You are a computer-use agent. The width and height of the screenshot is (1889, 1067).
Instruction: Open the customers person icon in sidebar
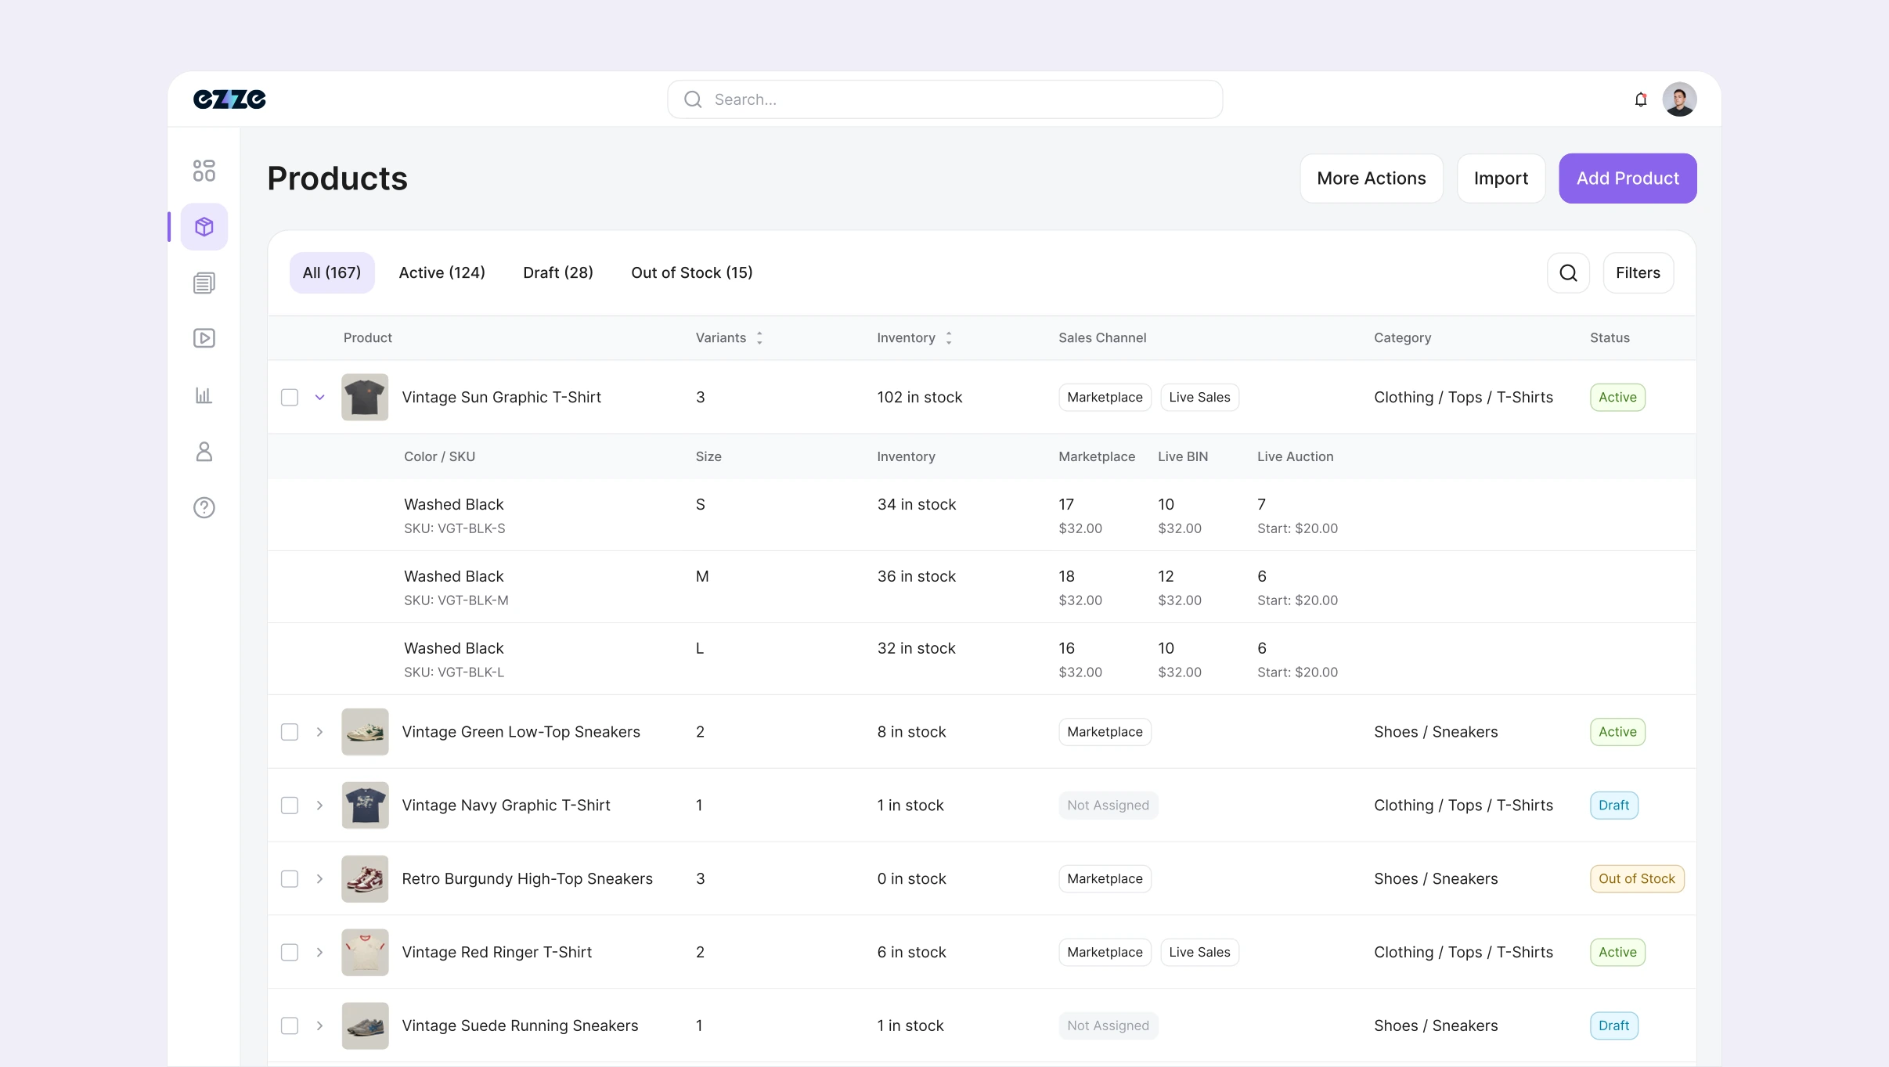(x=204, y=452)
